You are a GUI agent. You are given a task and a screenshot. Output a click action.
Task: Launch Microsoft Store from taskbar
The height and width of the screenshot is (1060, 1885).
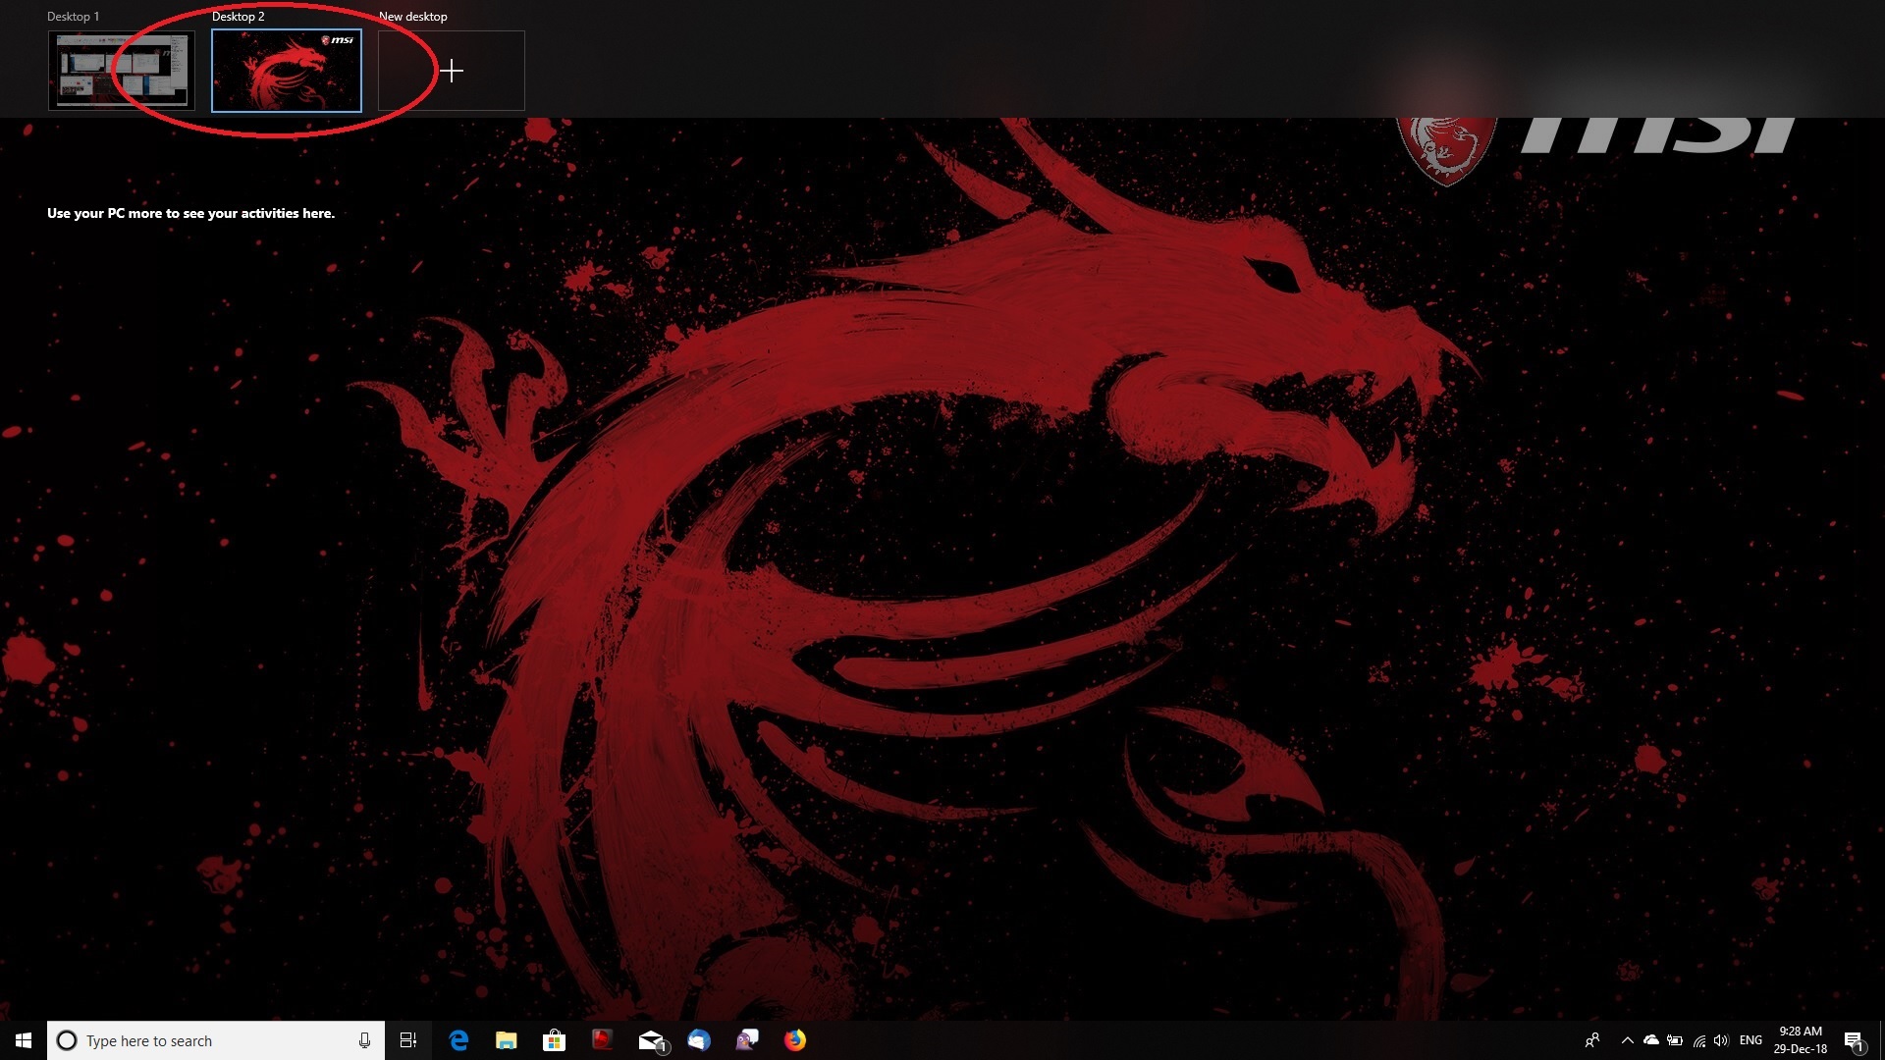(x=555, y=1040)
